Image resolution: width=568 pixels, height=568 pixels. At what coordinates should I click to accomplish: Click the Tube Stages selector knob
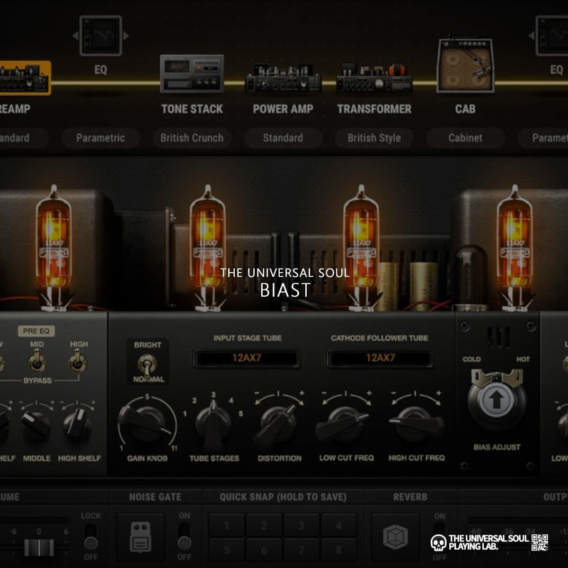(213, 421)
